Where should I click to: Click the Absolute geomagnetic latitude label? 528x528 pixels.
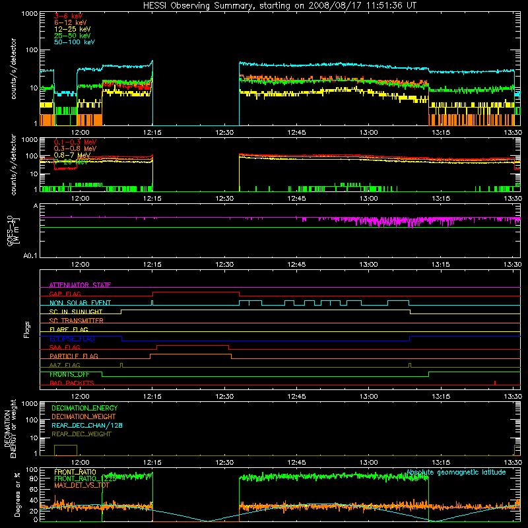click(456, 472)
